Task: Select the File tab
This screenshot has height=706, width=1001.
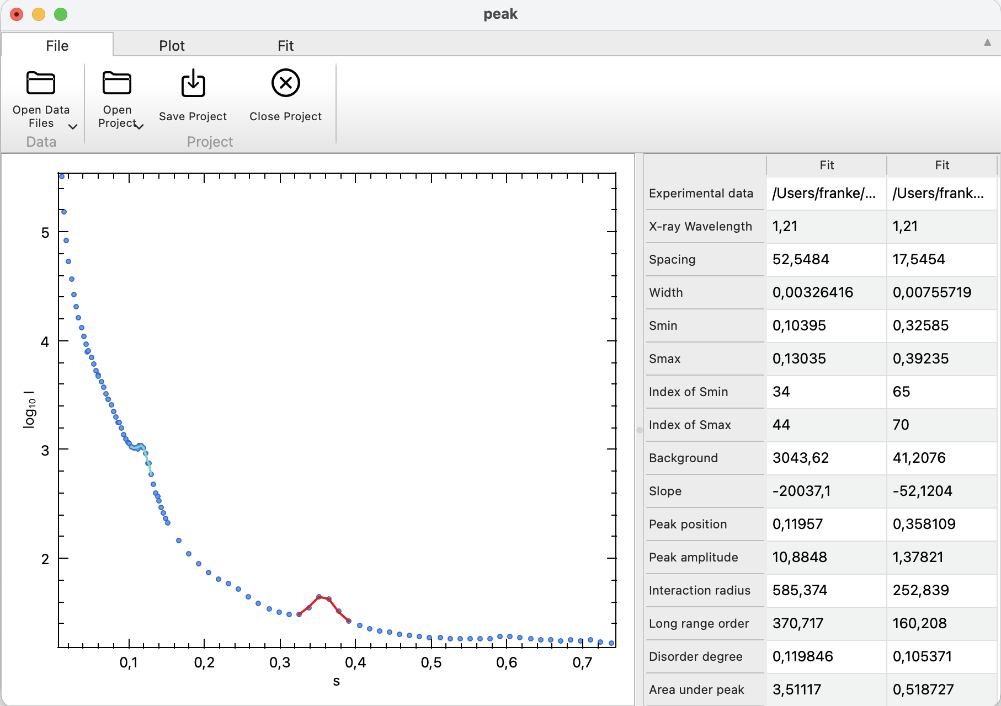Action: (57, 46)
